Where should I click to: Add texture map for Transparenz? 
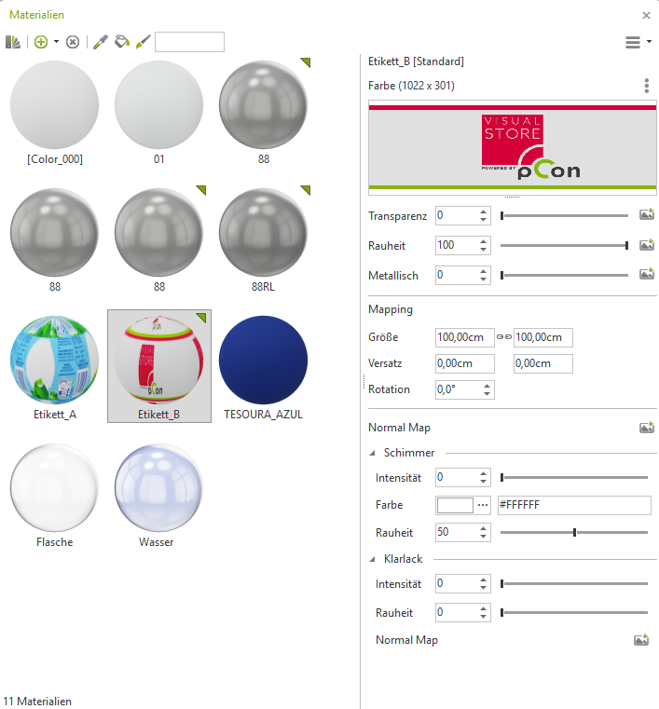[x=646, y=215]
